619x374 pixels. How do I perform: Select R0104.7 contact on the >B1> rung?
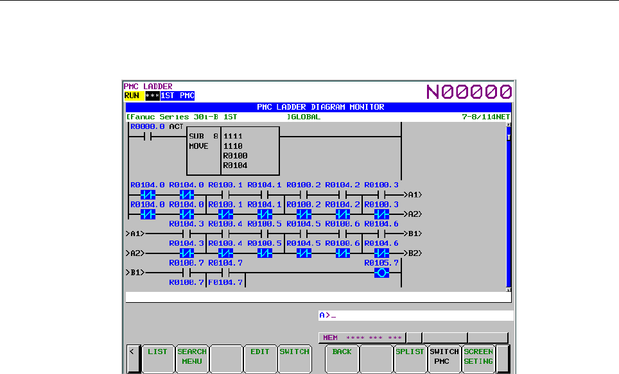pyautogui.click(x=225, y=273)
